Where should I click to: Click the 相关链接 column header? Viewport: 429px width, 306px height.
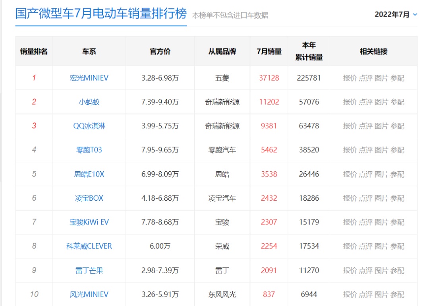(x=373, y=51)
